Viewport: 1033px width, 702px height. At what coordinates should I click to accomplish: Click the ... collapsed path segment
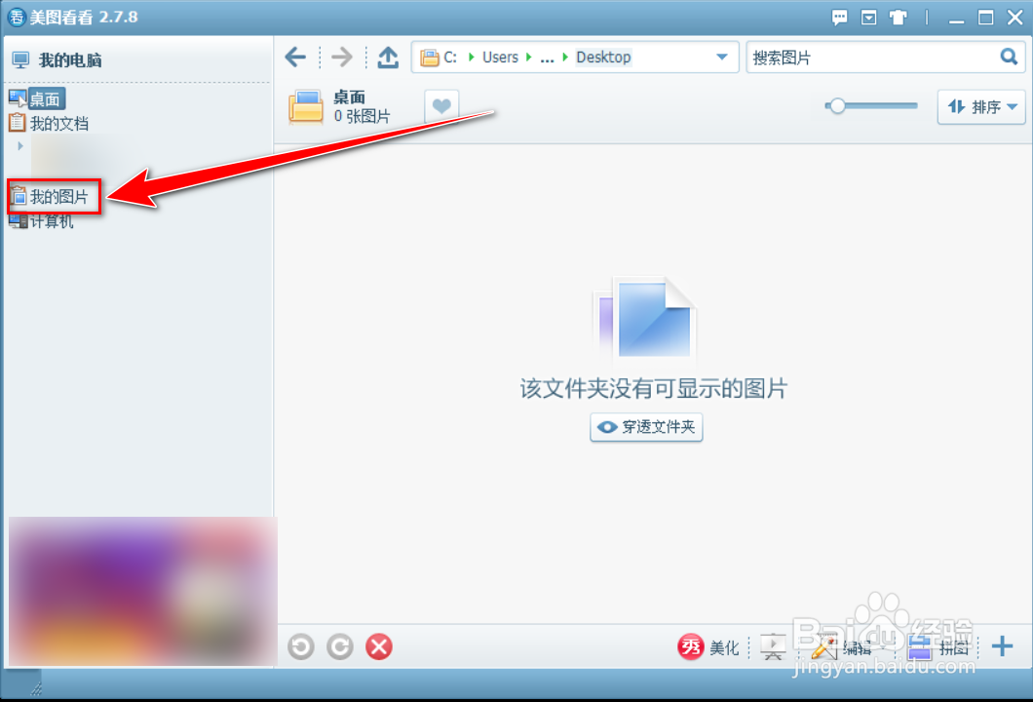[547, 58]
